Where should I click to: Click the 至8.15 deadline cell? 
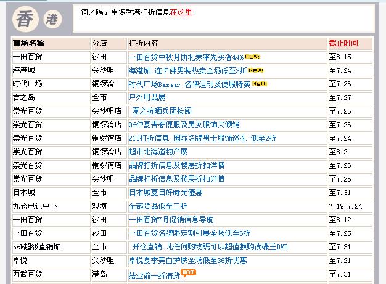click(x=350, y=57)
